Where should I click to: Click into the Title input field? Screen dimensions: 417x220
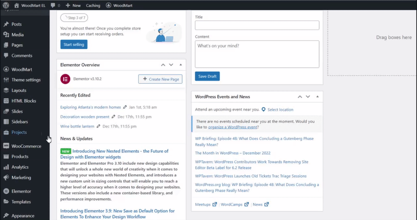[257, 25]
